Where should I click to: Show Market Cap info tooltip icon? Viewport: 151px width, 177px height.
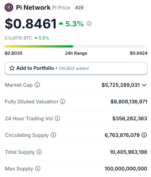(x=37, y=85)
